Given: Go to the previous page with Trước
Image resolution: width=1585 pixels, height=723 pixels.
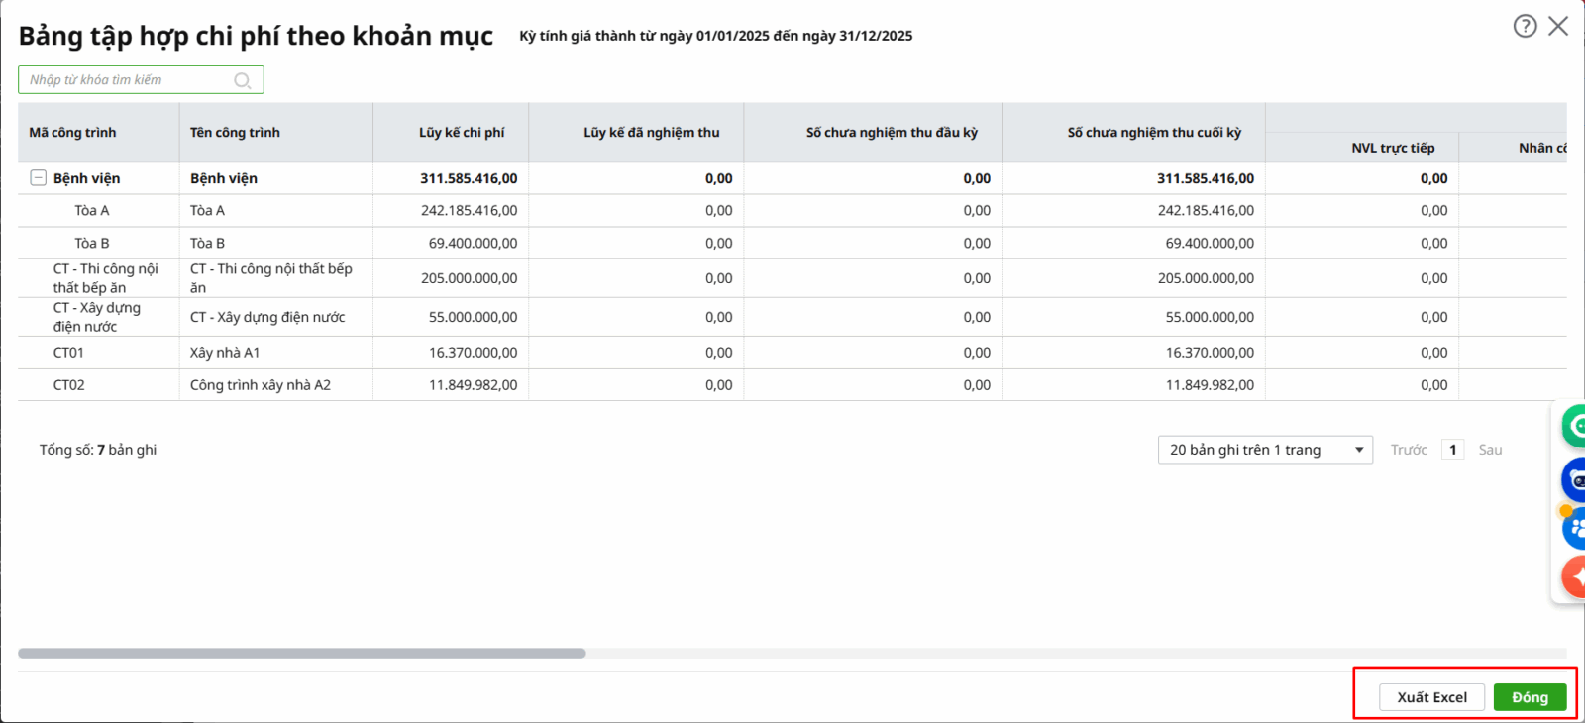Looking at the screenshot, I should tap(1408, 450).
